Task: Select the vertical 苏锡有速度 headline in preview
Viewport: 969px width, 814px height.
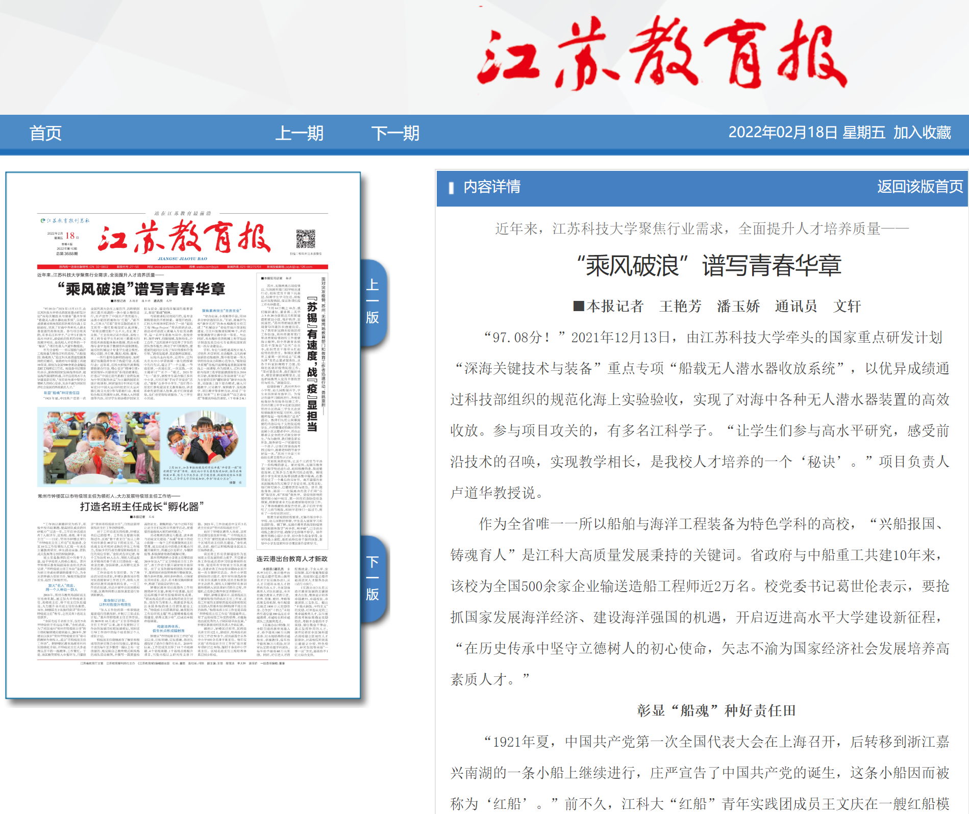Action: click(312, 366)
